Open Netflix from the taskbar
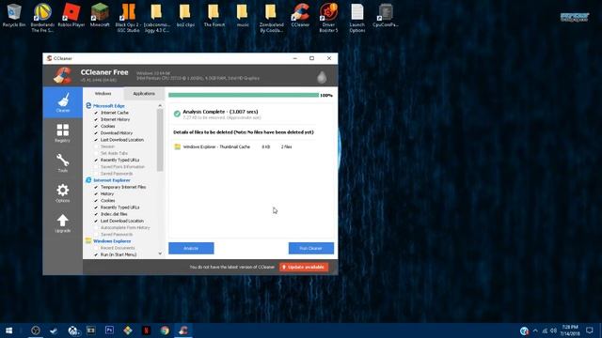602x338 pixels. click(x=147, y=330)
